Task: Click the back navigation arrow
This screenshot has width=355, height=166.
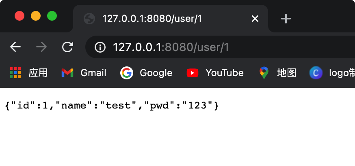Action: click(x=15, y=47)
